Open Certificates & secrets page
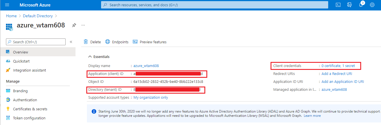Image resolution: width=381 pixels, height=125 pixels. point(30,109)
